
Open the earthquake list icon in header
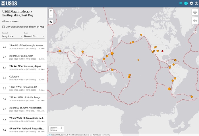(181, 3)
